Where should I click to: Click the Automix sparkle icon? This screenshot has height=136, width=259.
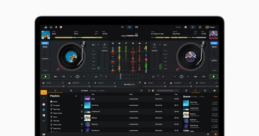[193, 27]
